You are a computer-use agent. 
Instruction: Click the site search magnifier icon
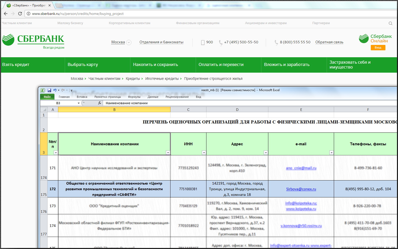click(390, 23)
